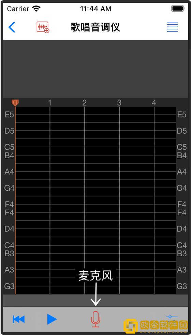
Task: Select the right C5 pitch label
Action: click(182, 147)
